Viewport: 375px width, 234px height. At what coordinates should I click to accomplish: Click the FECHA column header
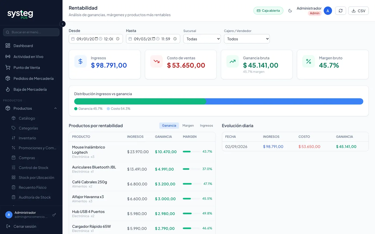[x=230, y=137]
